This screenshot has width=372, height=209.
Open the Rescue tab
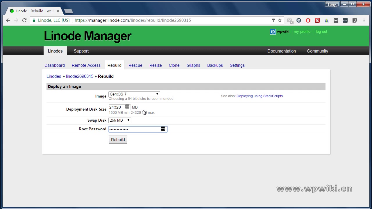click(135, 65)
